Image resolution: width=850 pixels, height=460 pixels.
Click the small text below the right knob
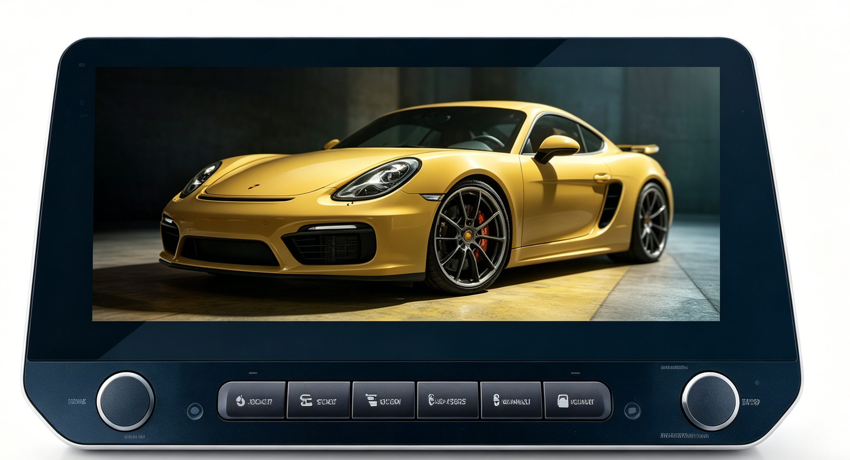pyautogui.click(x=684, y=436)
